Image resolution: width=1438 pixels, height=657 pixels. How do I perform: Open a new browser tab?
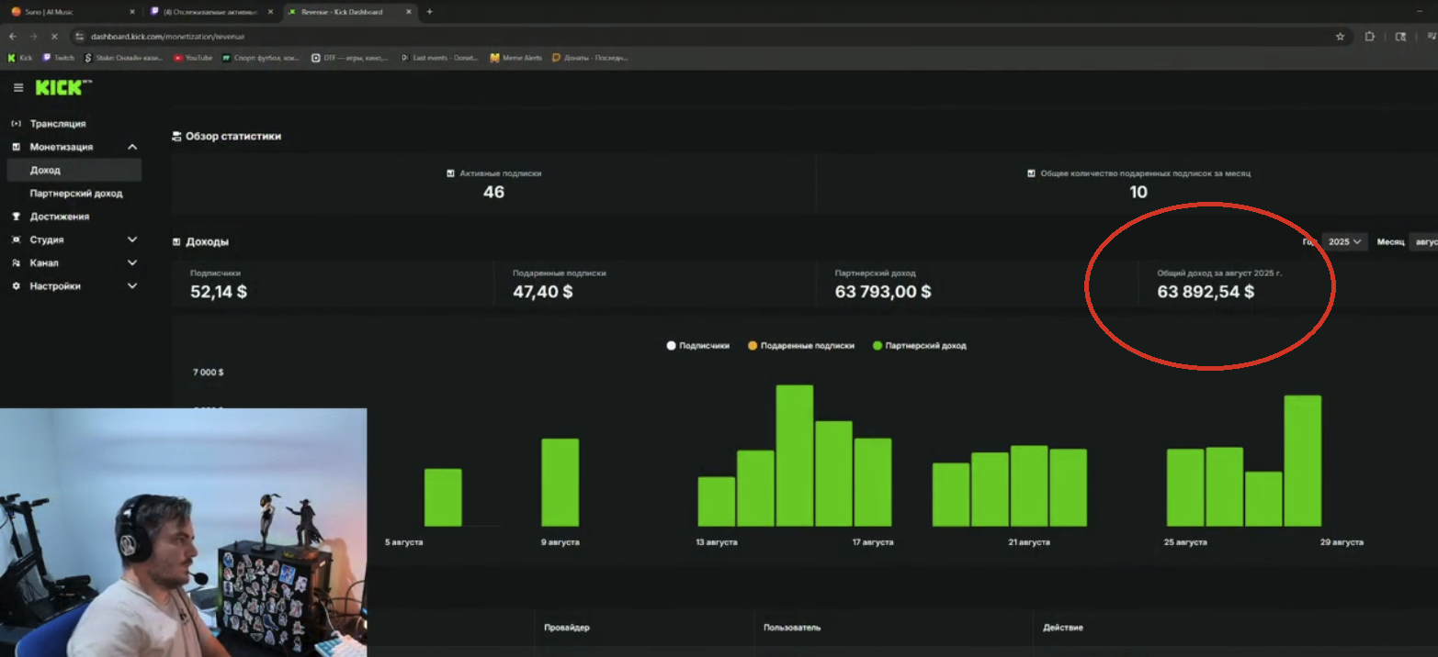(429, 12)
